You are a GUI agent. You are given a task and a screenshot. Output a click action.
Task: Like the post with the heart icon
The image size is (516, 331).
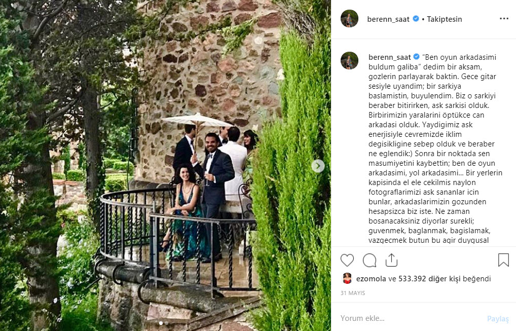point(347,260)
